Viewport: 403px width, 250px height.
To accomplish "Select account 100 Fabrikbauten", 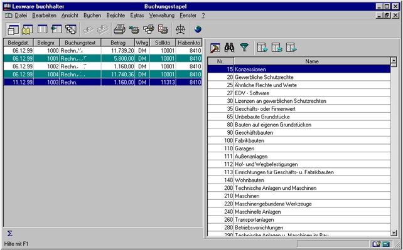I will (x=299, y=140).
